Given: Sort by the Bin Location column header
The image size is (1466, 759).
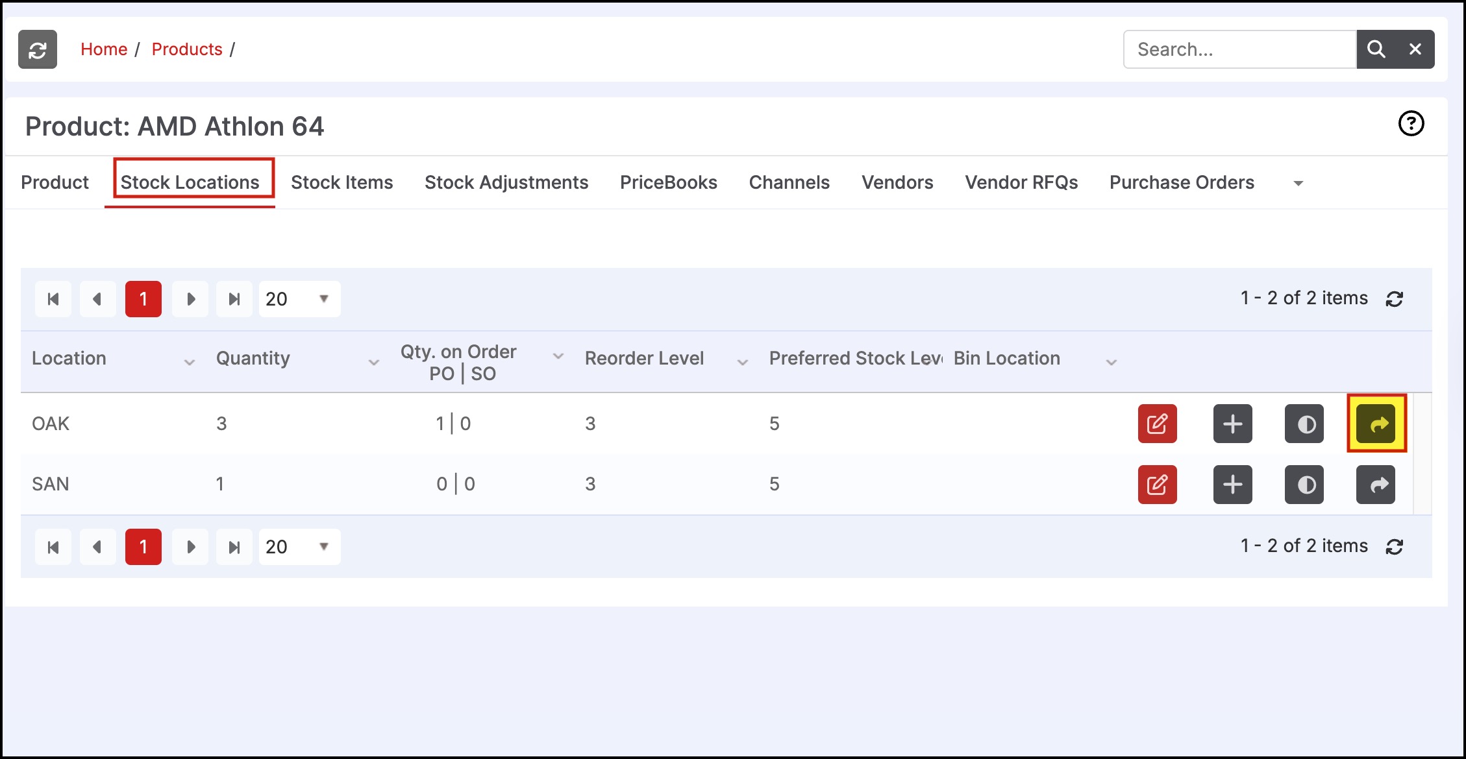Looking at the screenshot, I should click(x=1007, y=358).
